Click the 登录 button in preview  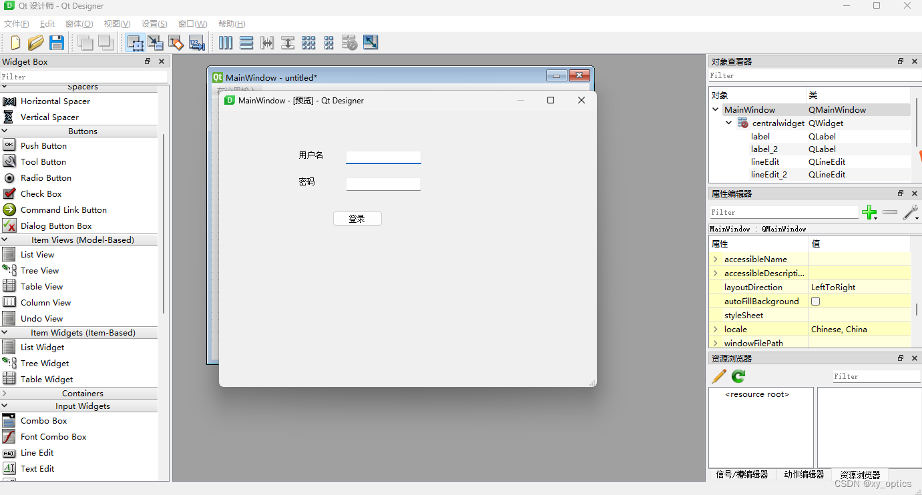tap(357, 219)
